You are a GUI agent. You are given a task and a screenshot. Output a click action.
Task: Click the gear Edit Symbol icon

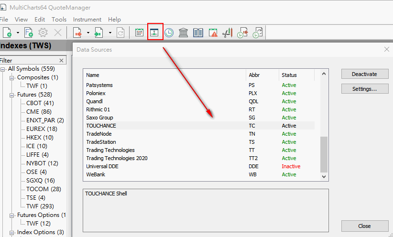point(43,32)
